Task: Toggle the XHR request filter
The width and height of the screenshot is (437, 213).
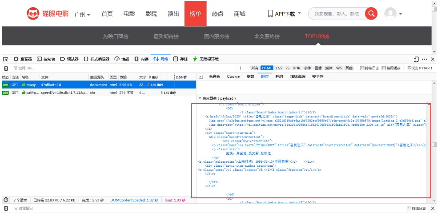Action: tap(297, 68)
